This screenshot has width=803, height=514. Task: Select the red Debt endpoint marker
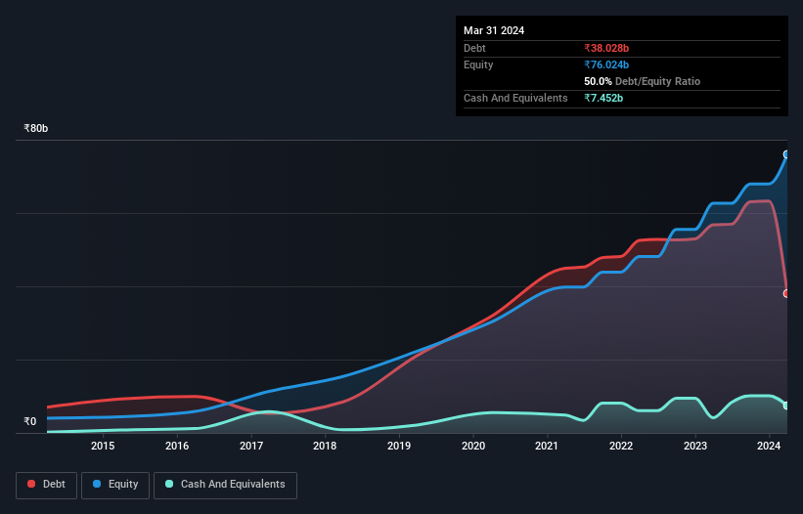coord(786,293)
